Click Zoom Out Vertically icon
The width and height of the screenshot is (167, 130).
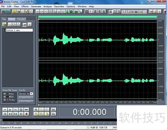(x=53, y=114)
